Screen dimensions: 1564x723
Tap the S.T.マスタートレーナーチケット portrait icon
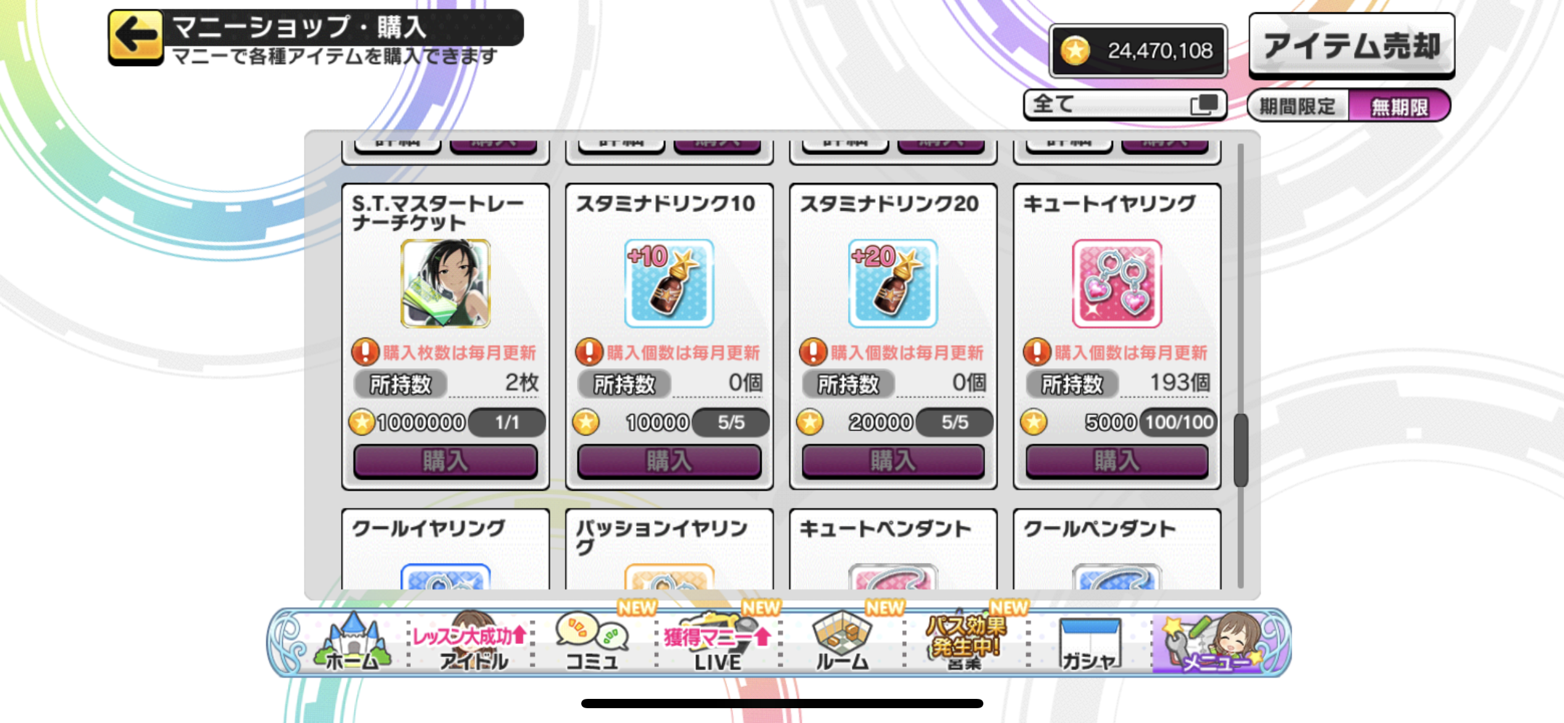445,284
